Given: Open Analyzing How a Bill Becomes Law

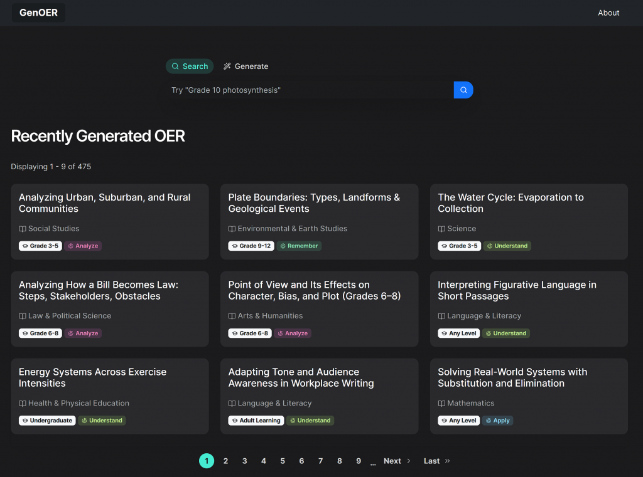Looking at the screenshot, I should pyautogui.click(x=98, y=290).
